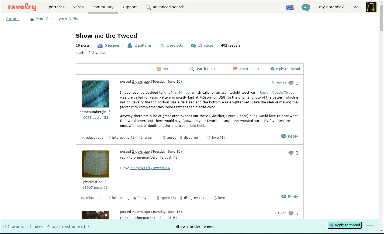View the 8 replies to post 1

[279, 82]
